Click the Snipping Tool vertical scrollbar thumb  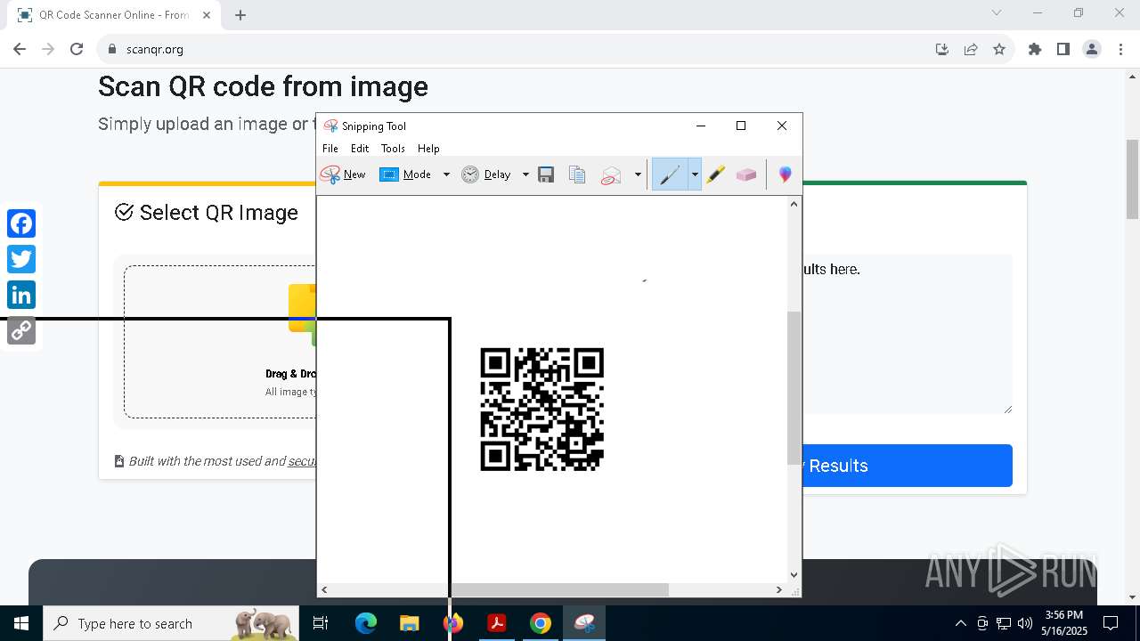[794, 387]
